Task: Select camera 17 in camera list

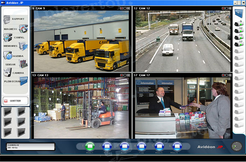Action: [238, 44]
